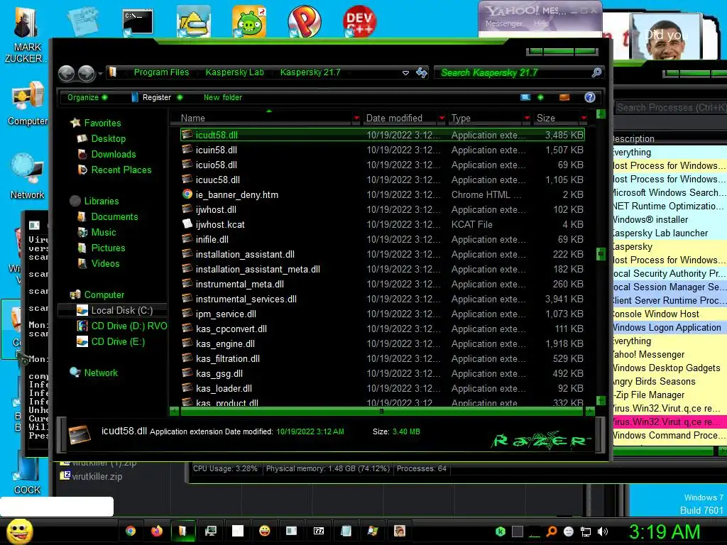This screenshot has width=727, height=545.
Task: Go forward using the Forward arrow
Action: [86, 73]
